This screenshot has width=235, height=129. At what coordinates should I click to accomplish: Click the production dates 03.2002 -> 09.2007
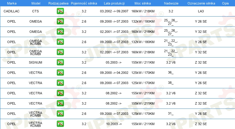click(x=114, y=11)
